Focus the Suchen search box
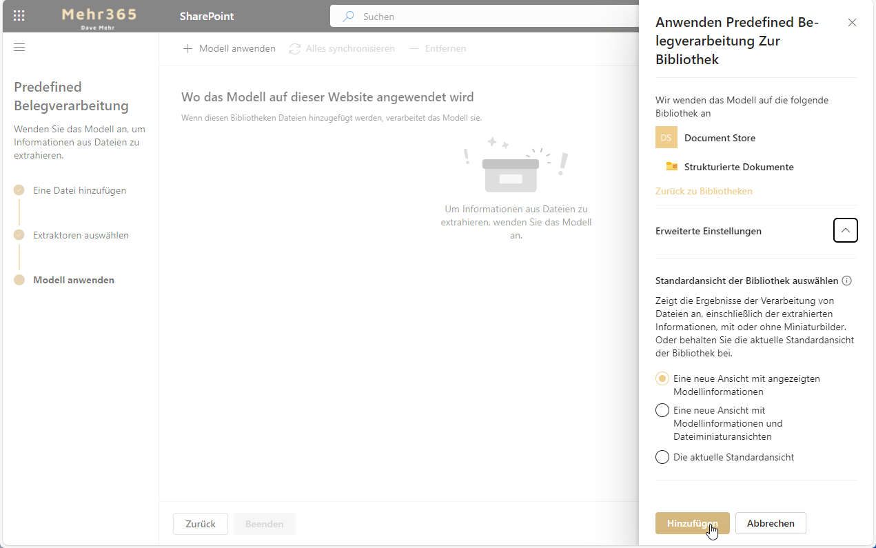Screen dimensions: 876x548 point(485,16)
